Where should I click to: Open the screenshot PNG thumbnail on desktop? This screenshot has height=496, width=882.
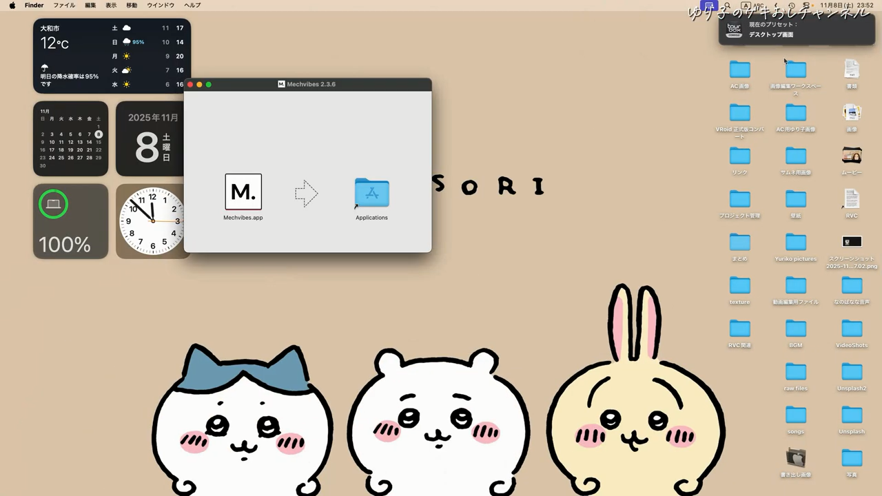[x=852, y=242]
